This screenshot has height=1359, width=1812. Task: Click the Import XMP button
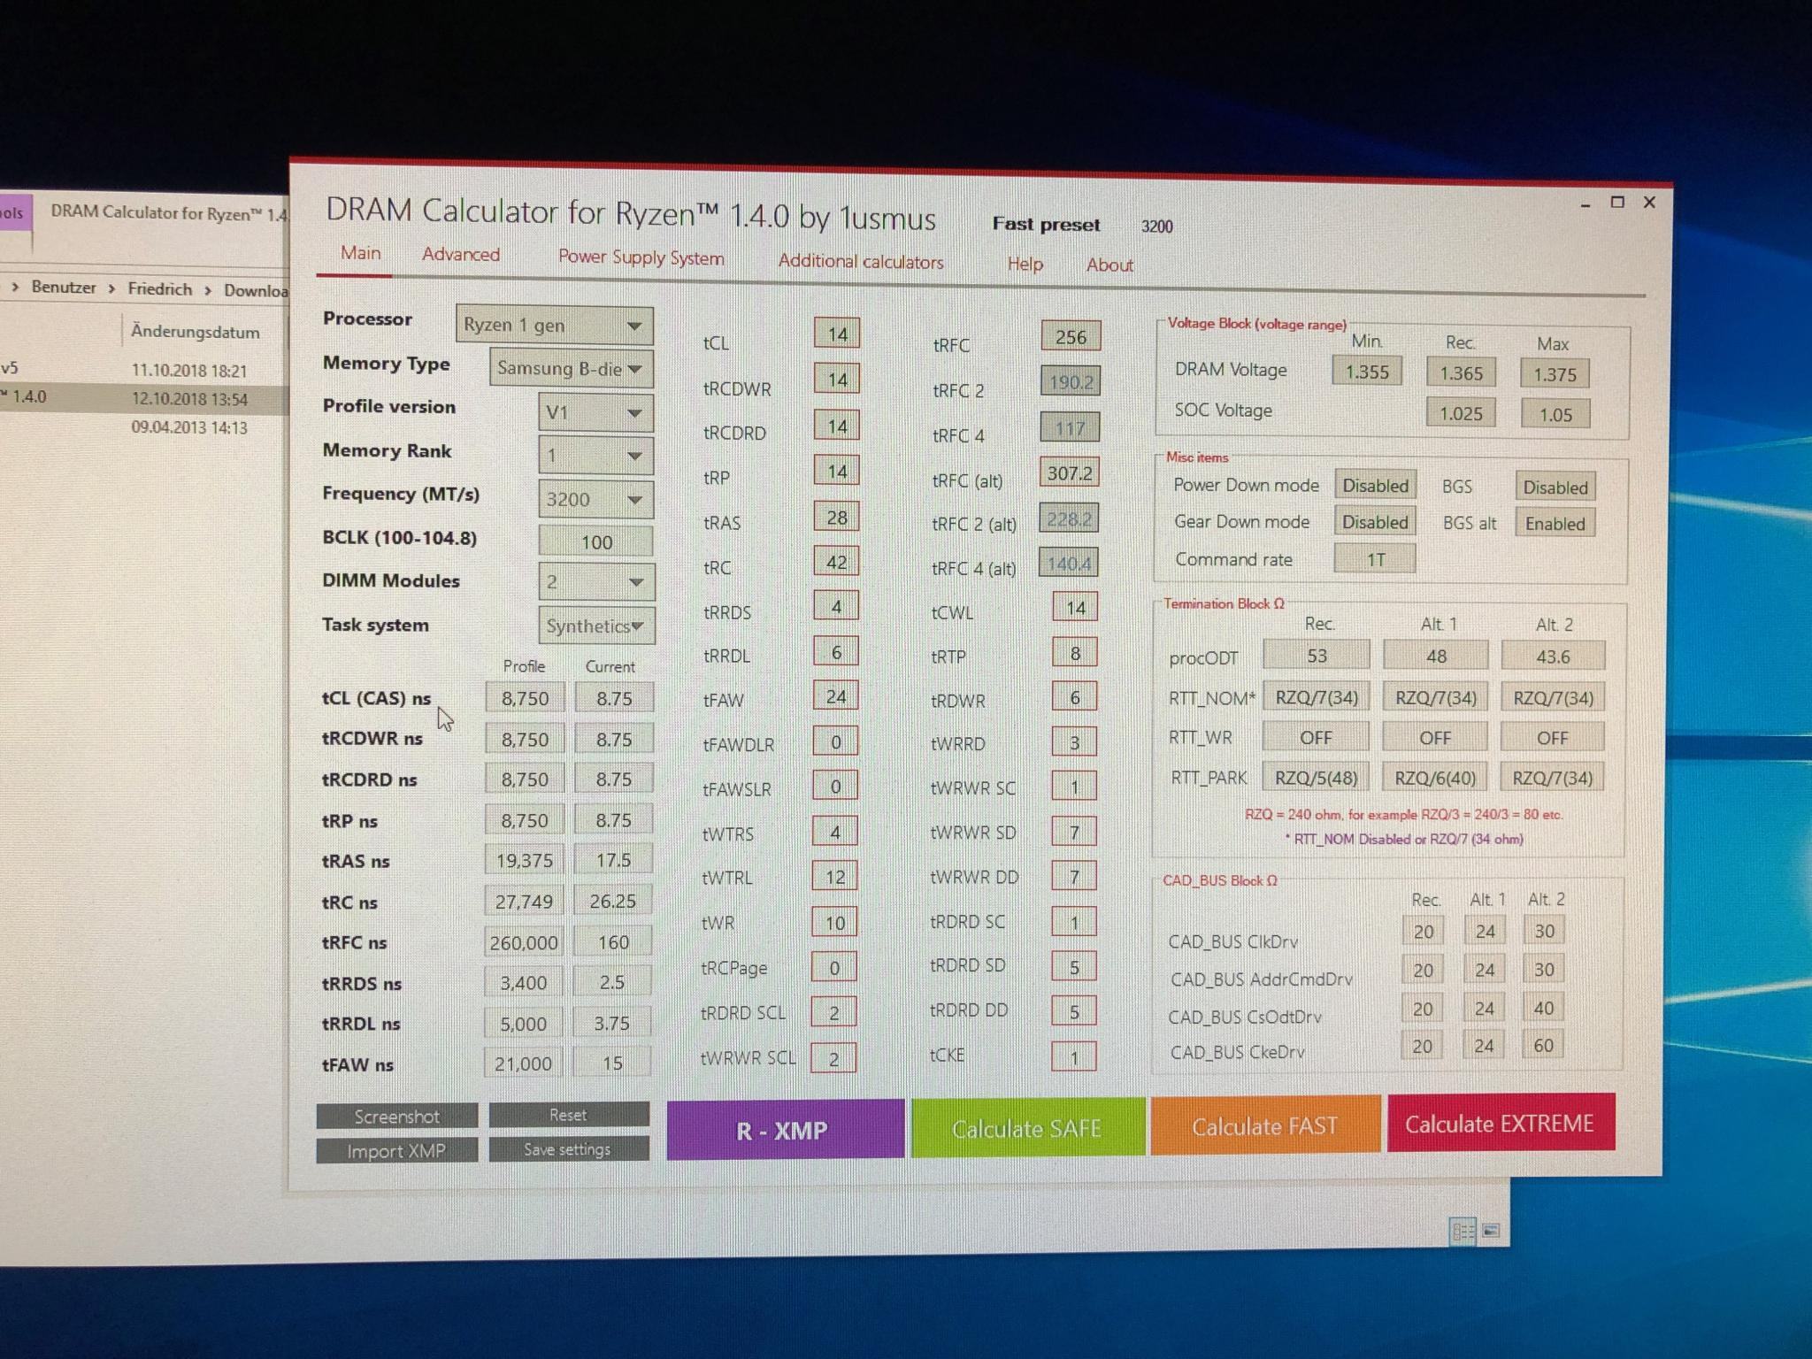395,1150
